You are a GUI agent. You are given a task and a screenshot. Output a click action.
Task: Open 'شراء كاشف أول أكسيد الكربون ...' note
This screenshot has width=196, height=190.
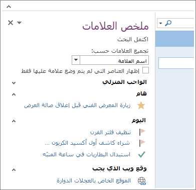(87, 143)
